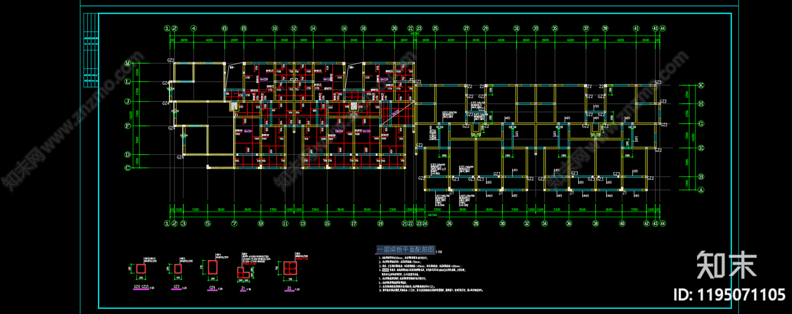This screenshot has width=792, height=314.
Task: Select the Z2 column detail label
Action: point(289,288)
